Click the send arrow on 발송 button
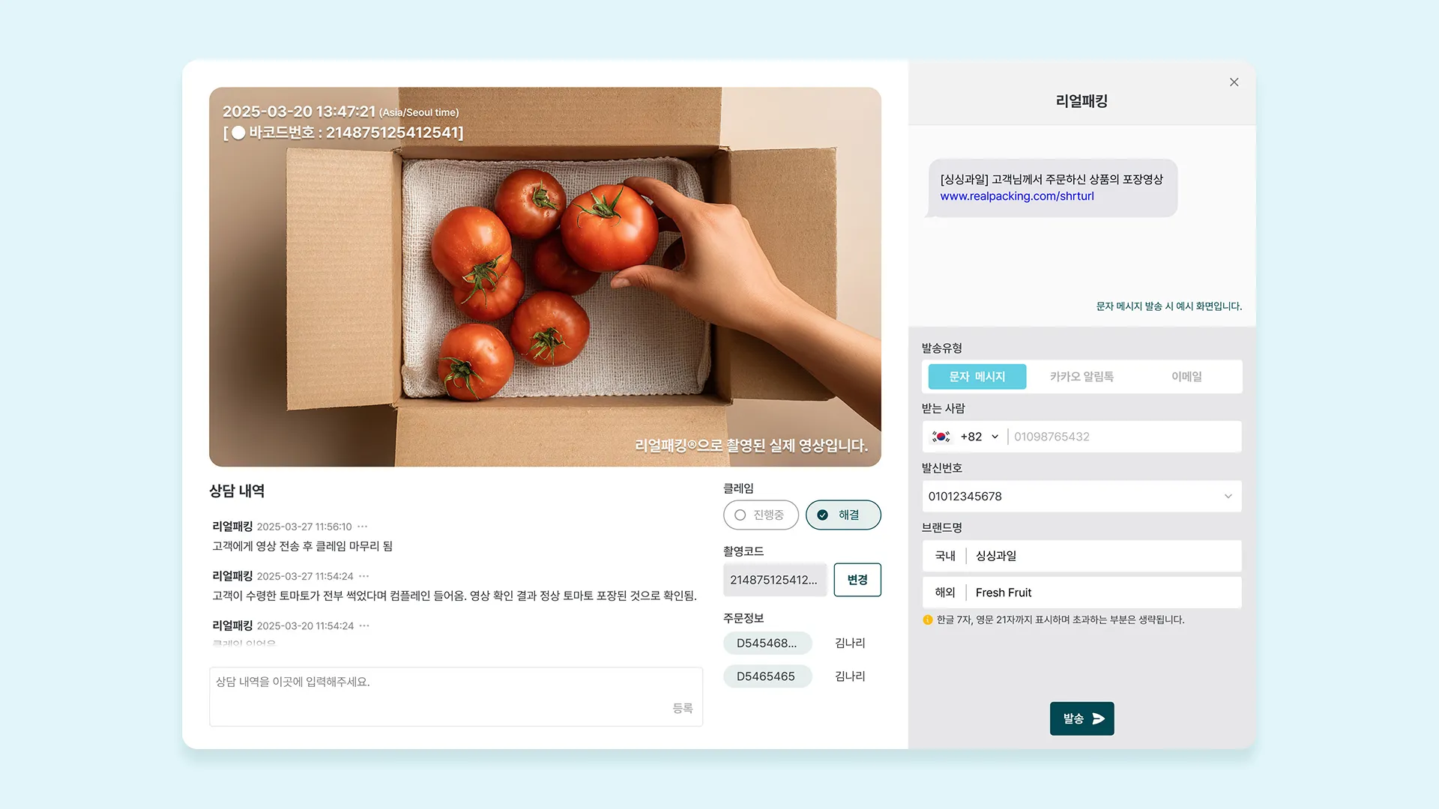1439x809 pixels. 1099,718
